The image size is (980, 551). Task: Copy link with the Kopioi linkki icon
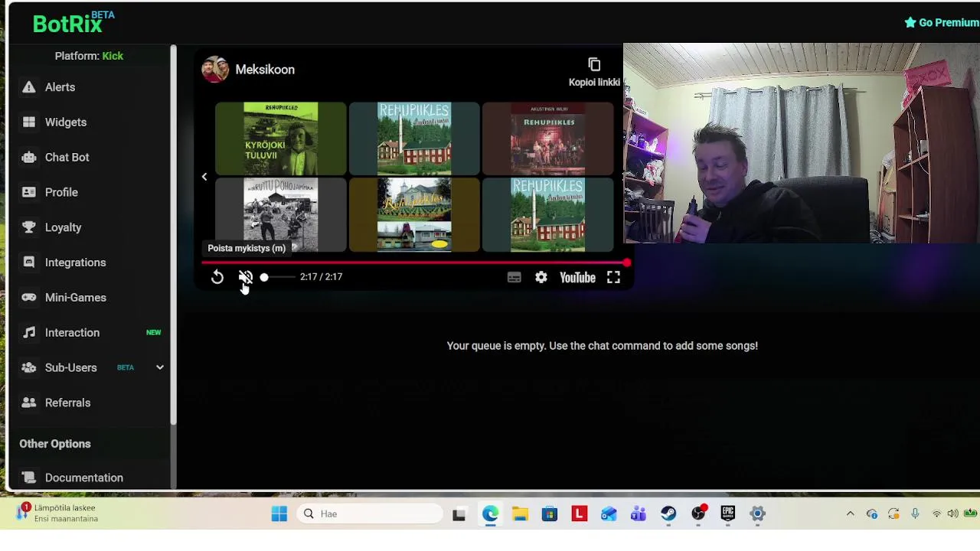point(594,65)
